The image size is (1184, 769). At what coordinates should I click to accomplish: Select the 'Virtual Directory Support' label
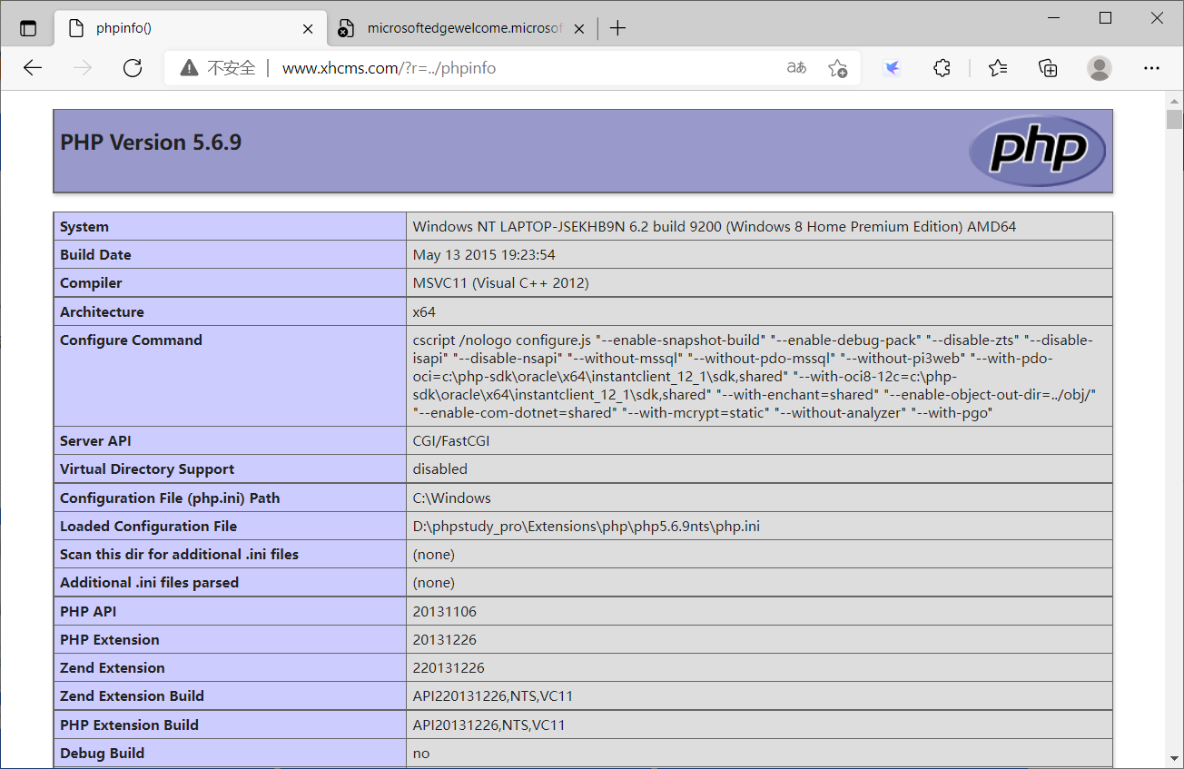point(147,468)
